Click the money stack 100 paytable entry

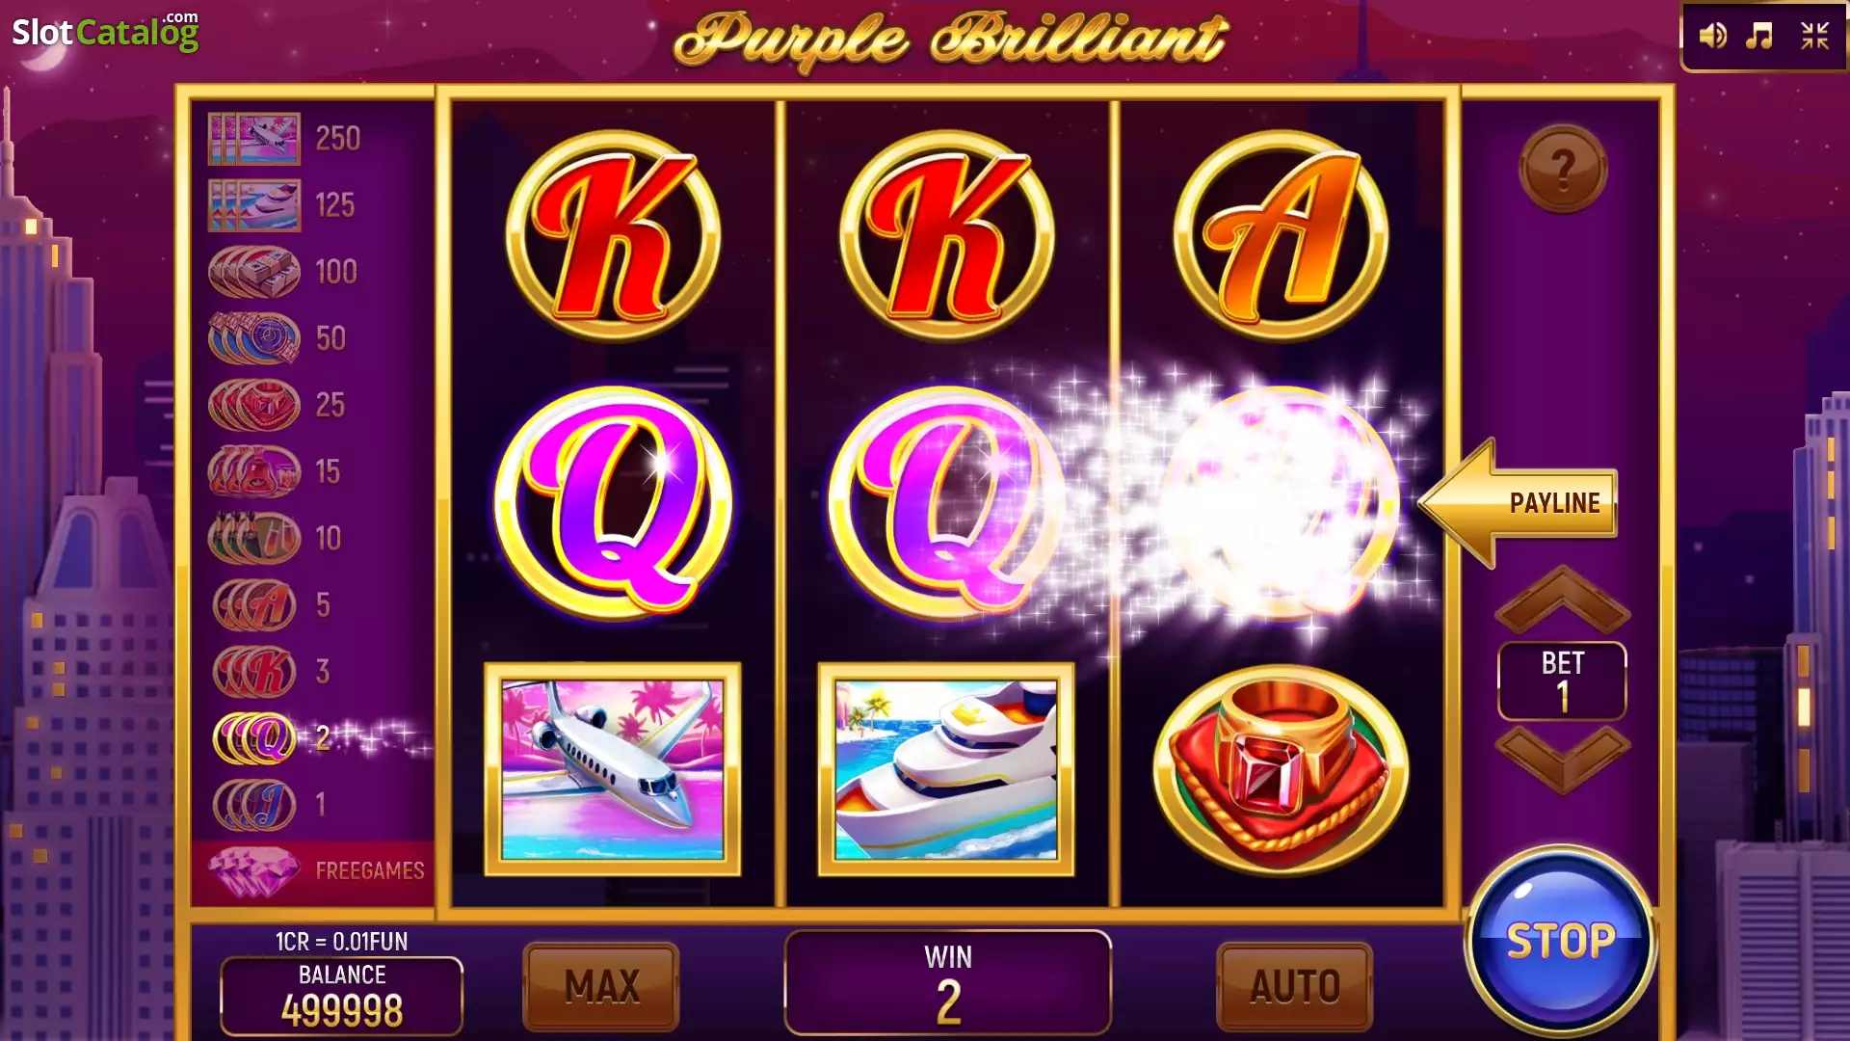(x=283, y=272)
